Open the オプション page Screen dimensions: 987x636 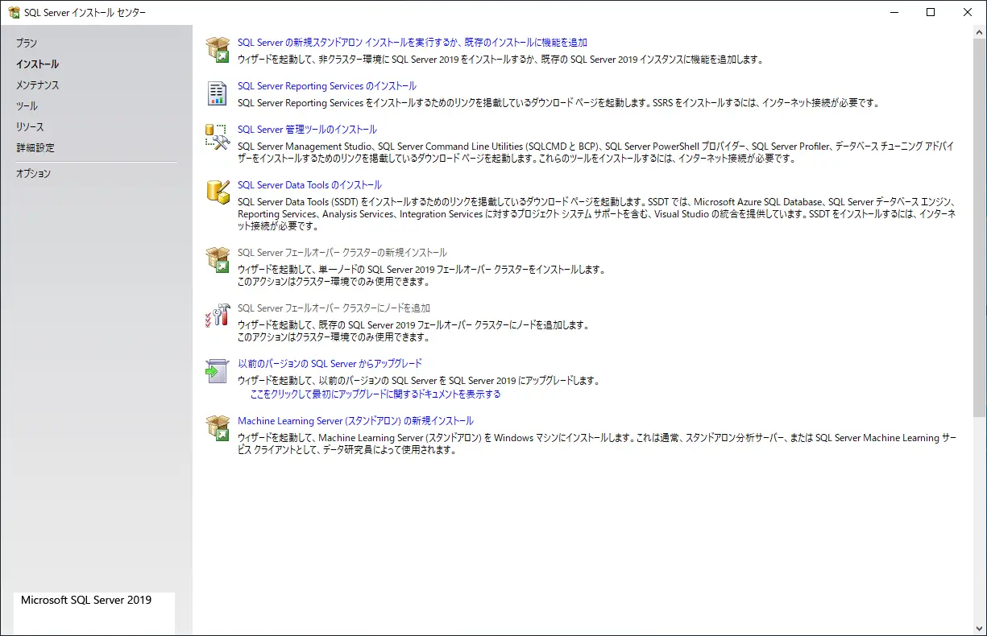click(x=33, y=173)
